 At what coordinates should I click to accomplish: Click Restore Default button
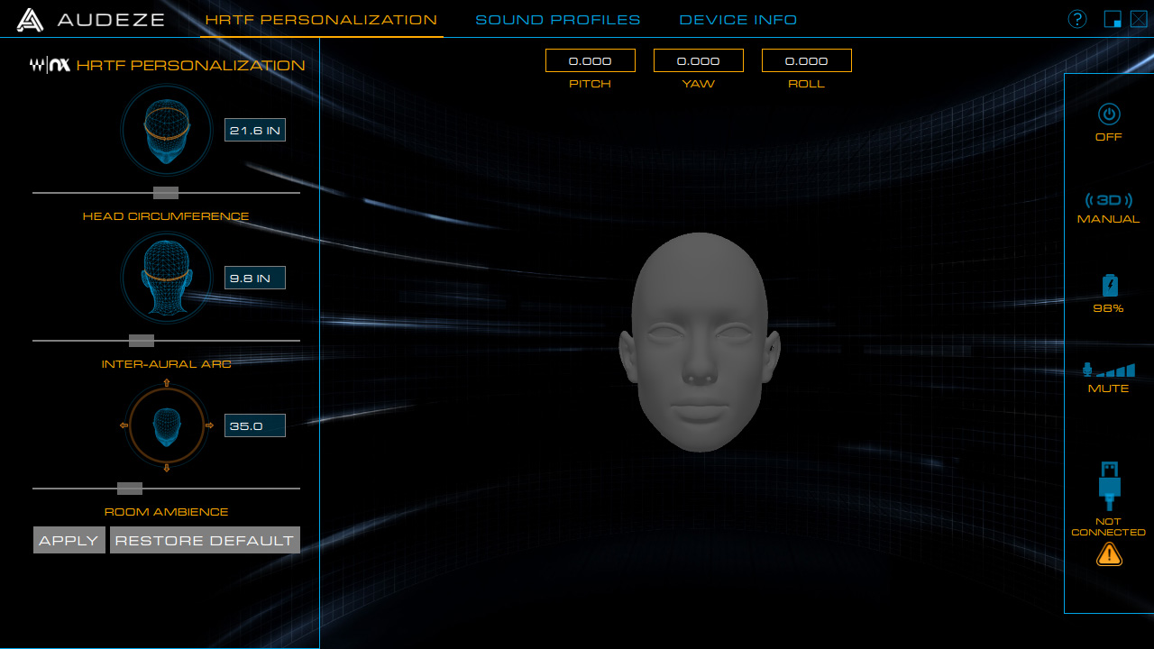click(x=205, y=540)
